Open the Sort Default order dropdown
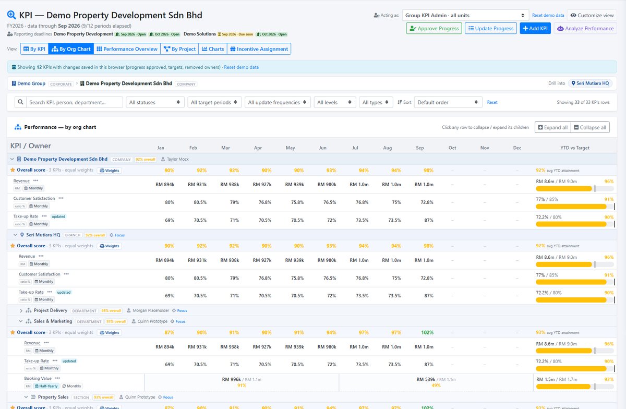The image size is (626, 409). tap(449, 102)
